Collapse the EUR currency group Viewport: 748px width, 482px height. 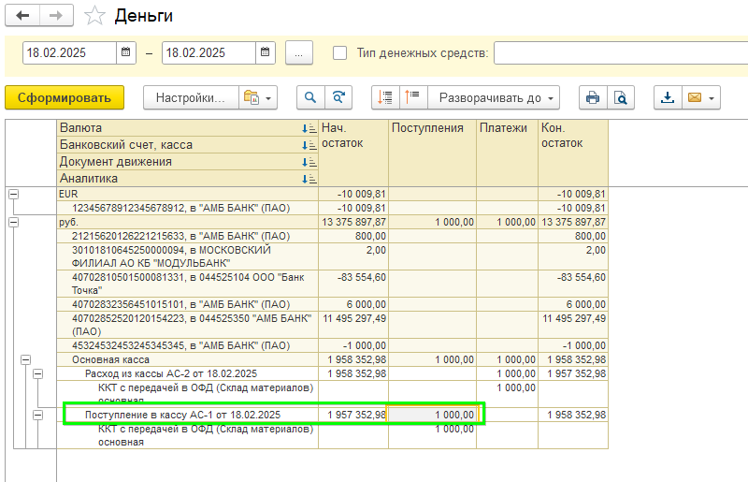point(13,194)
